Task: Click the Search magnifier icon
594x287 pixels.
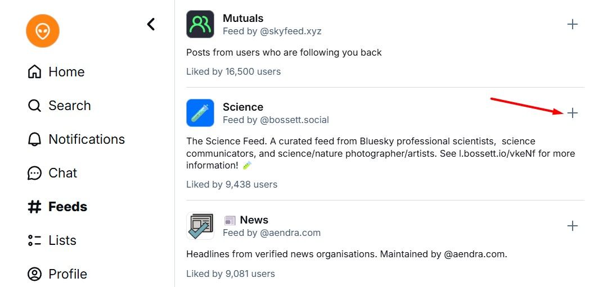Action: point(34,106)
